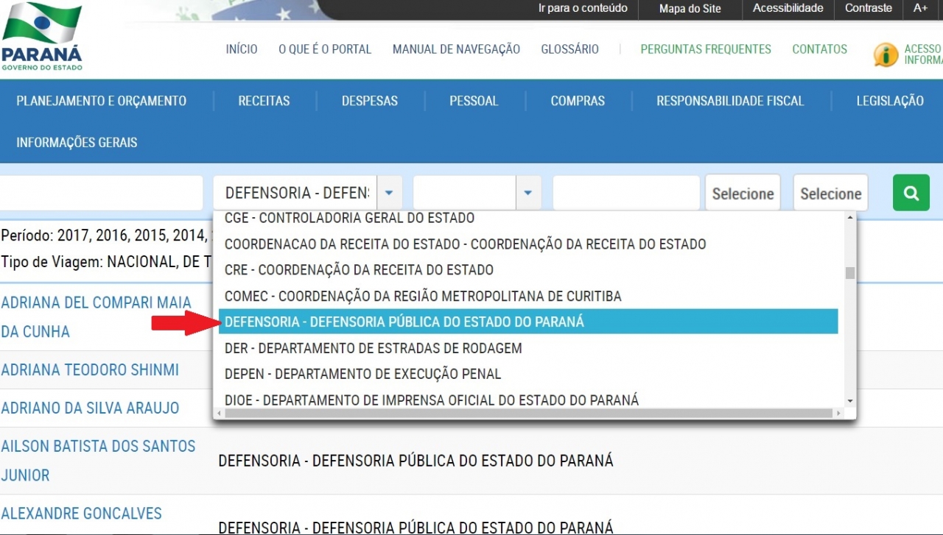Select COMEC - REGIÃO METROPOLITANA DE CURITIBA
This screenshot has width=943, height=535.
click(x=529, y=296)
